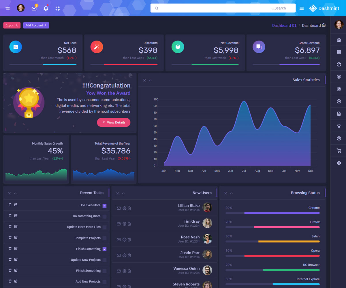This screenshot has width=346, height=288.
Task: Click the mail envelope icon in header
Action: tap(34, 8)
